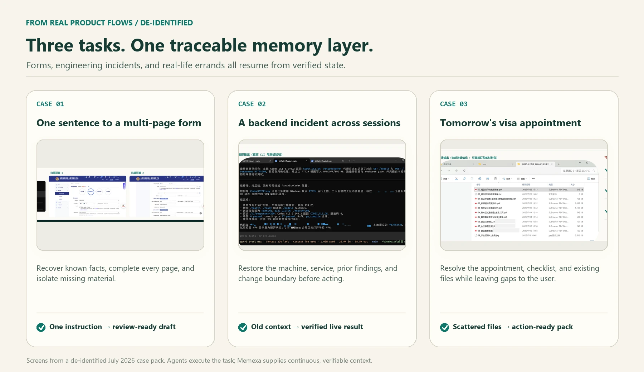644x372 pixels.
Task: Select file "02_护照资料页复印件.pdf"
Action: pos(529,203)
